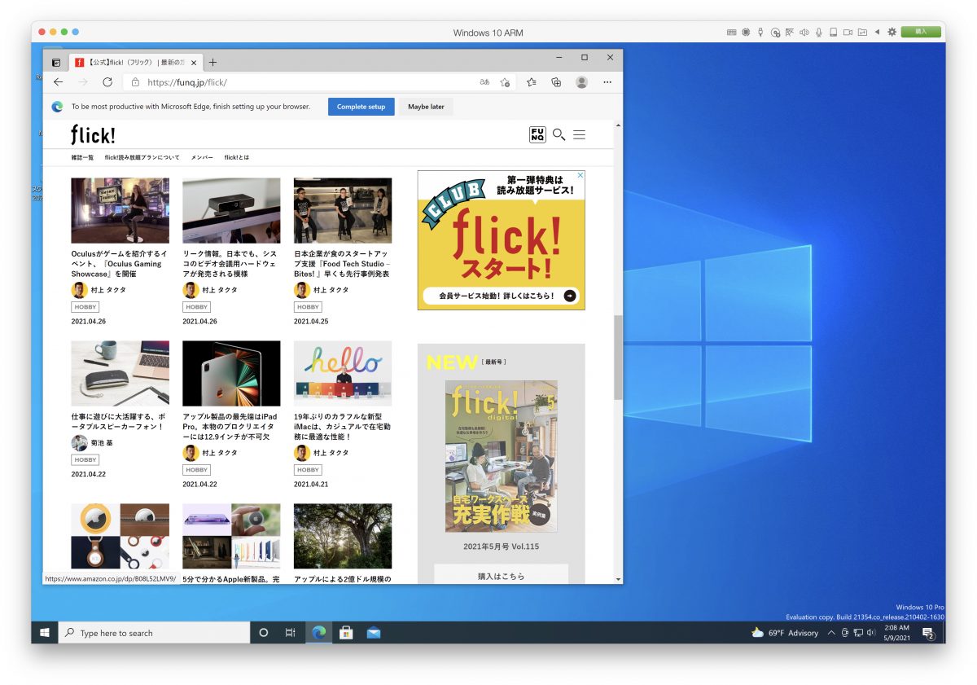This screenshot has height=685, width=977.
Task: Open the Food Tech Studio article thumbnail
Action: pos(343,210)
